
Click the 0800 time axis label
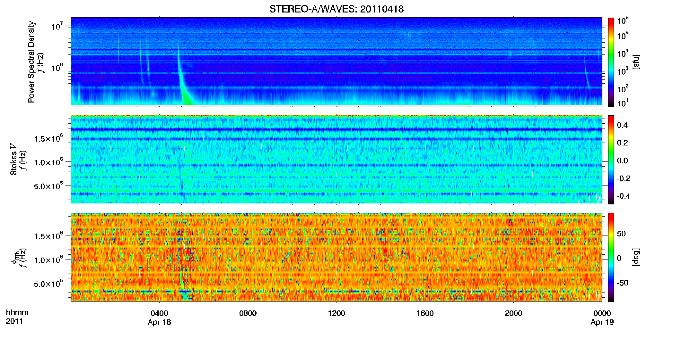coord(248,313)
